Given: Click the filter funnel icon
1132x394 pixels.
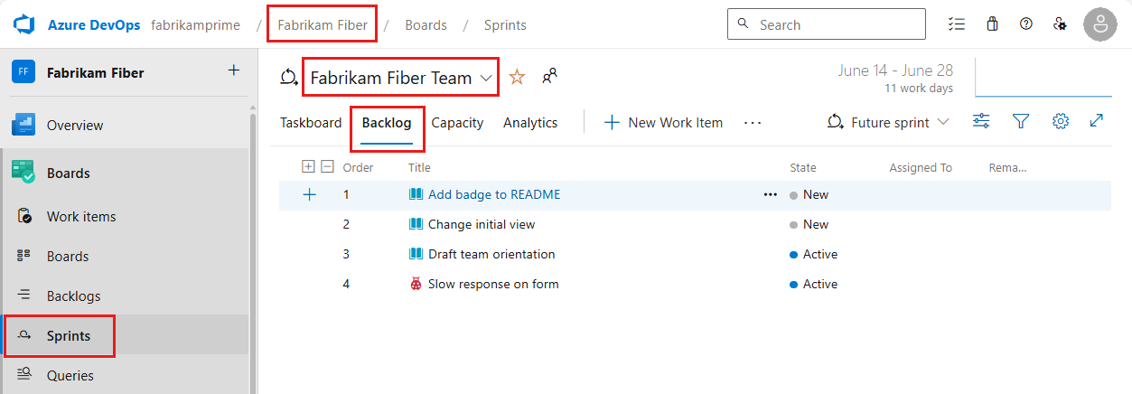Looking at the screenshot, I should coord(1021,121).
